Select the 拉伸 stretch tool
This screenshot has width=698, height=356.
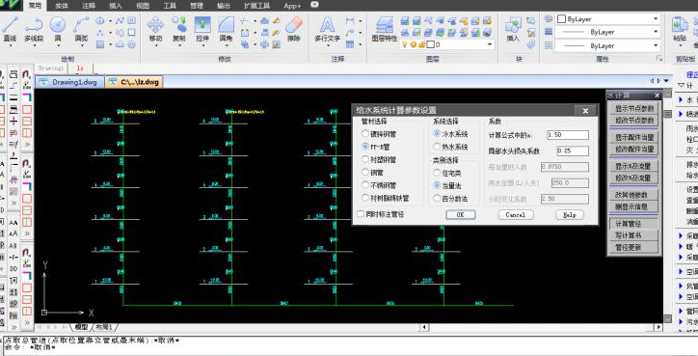click(202, 29)
